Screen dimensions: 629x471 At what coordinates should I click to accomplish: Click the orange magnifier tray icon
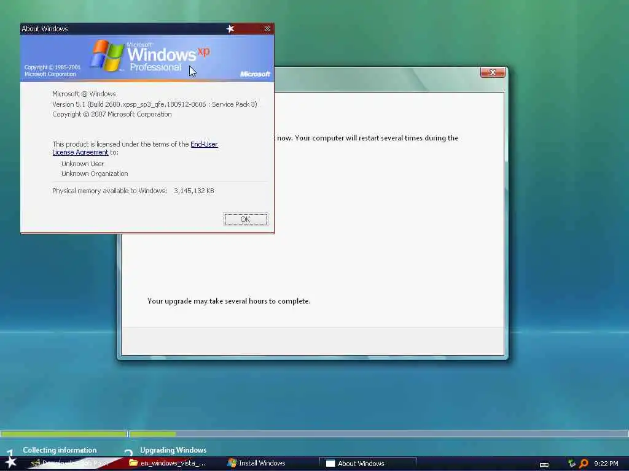click(x=584, y=464)
